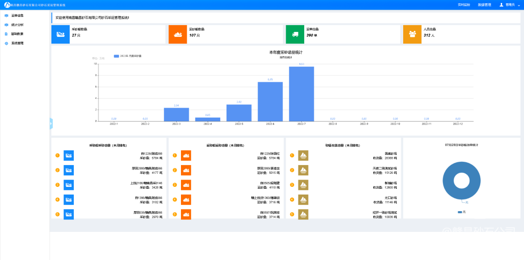Click the first-ranked sand yard icon for 国鑫砂场
The width and height of the screenshot is (524, 260).
(303, 155)
